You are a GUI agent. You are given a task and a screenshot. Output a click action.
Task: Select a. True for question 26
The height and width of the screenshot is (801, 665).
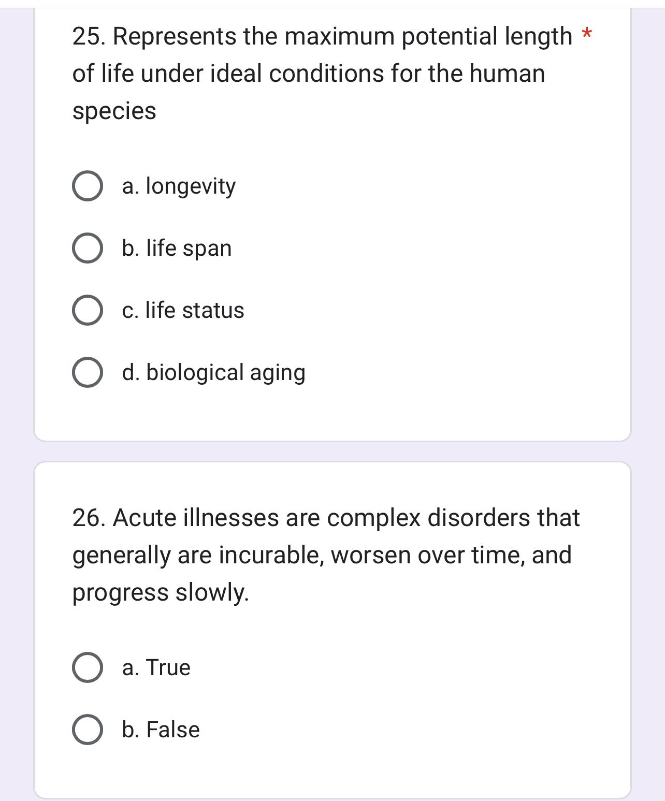[88, 668]
